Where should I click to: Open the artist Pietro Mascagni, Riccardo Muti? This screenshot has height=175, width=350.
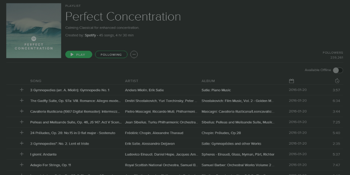(x=161, y=112)
